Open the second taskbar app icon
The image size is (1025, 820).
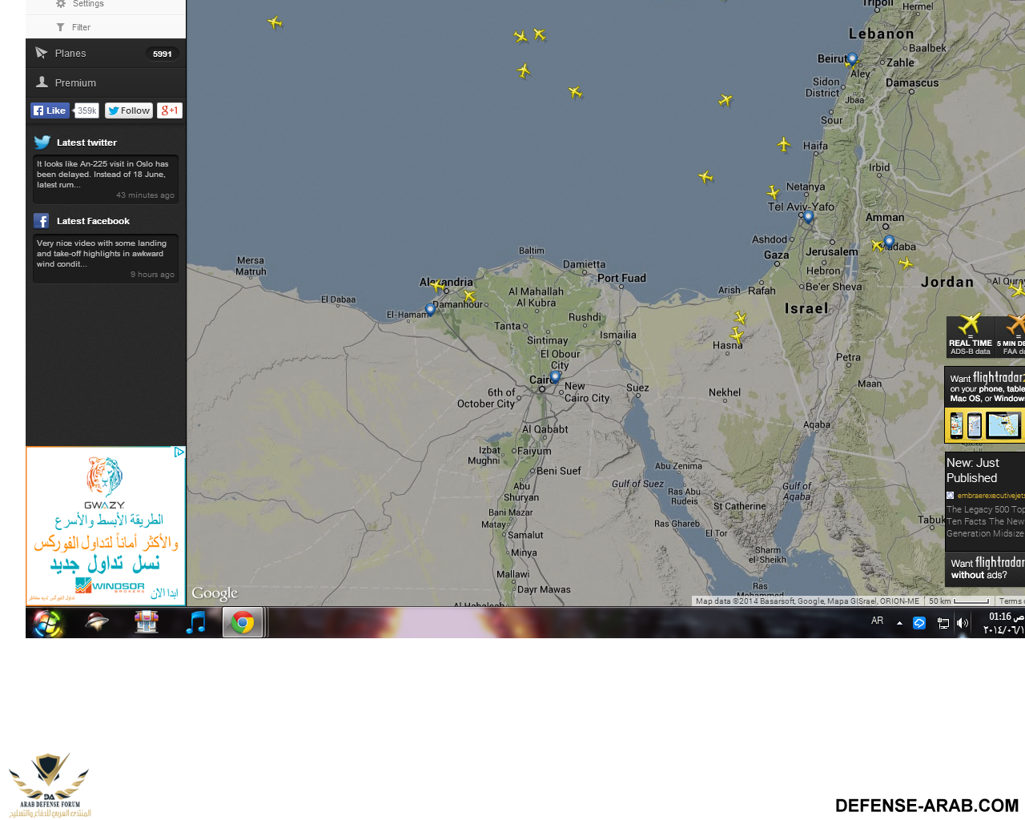(96, 622)
